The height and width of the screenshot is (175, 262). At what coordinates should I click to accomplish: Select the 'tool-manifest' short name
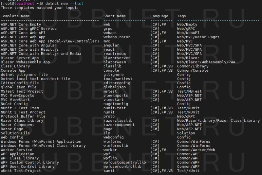tap(118, 79)
